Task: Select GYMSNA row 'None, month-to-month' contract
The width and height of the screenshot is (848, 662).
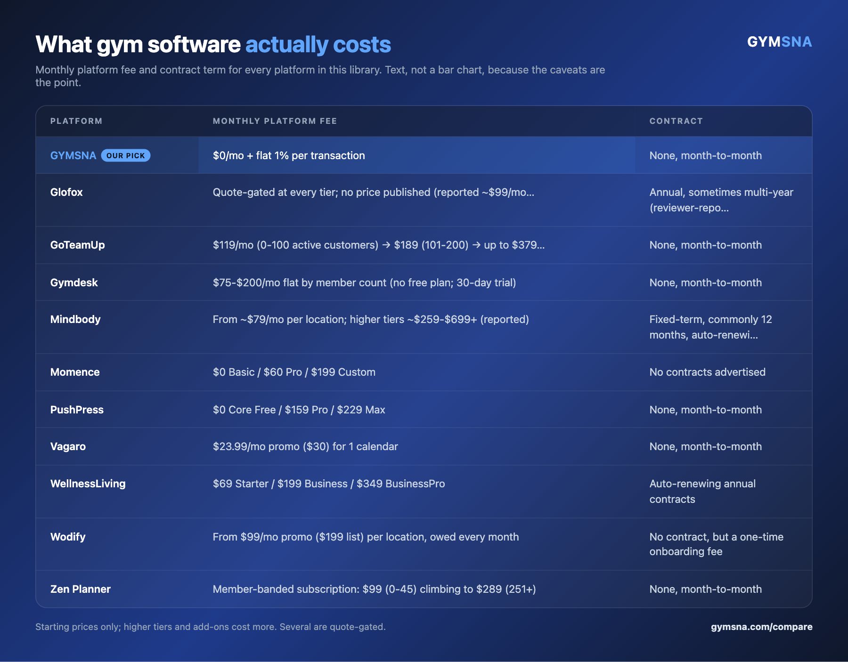Action: pyautogui.click(x=705, y=155)
